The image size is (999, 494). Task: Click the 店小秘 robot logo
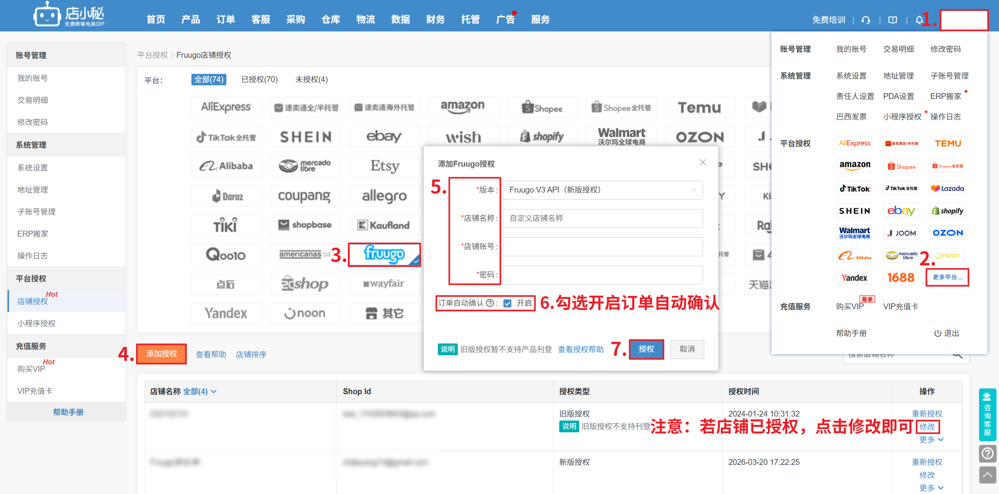pyautogui.click(x=69, y=15)
